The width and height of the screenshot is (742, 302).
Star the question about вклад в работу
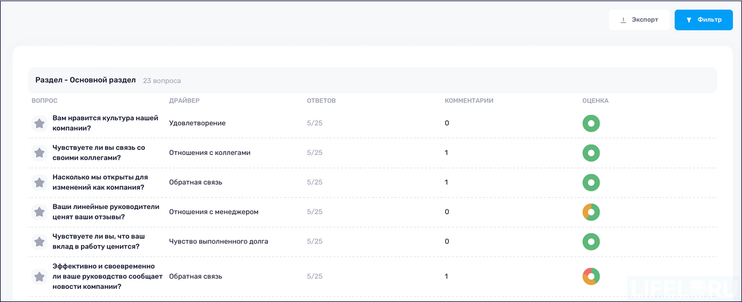(39, 242)
